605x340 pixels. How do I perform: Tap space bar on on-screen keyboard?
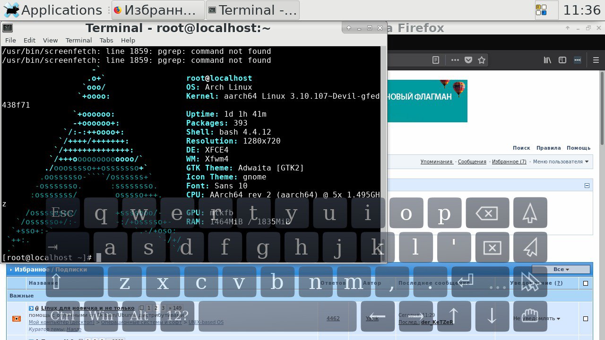pyautogui.click(x=277, y=316)
